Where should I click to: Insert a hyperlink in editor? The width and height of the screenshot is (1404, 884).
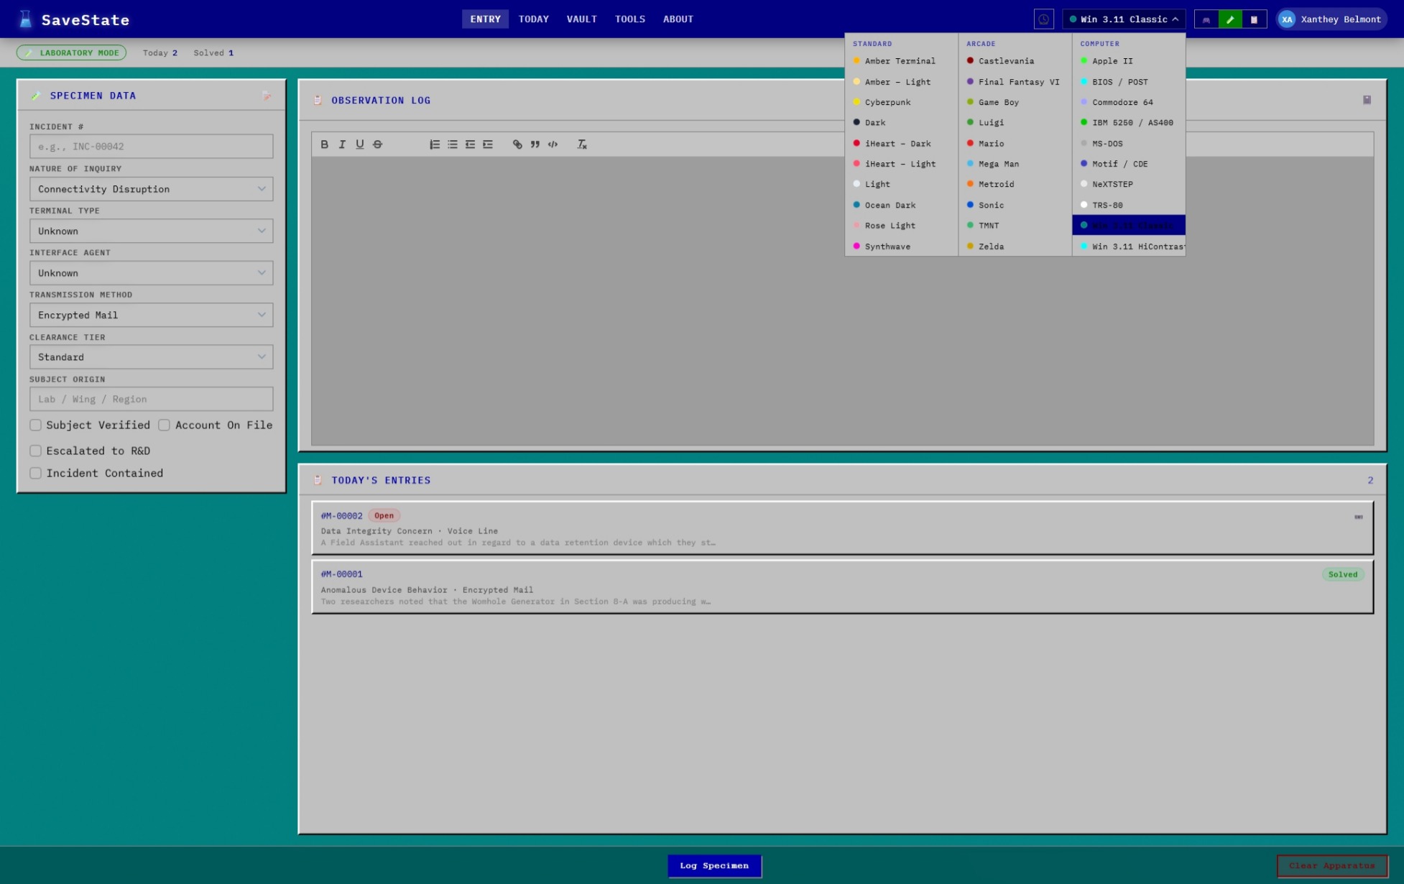tap(517, 144)
